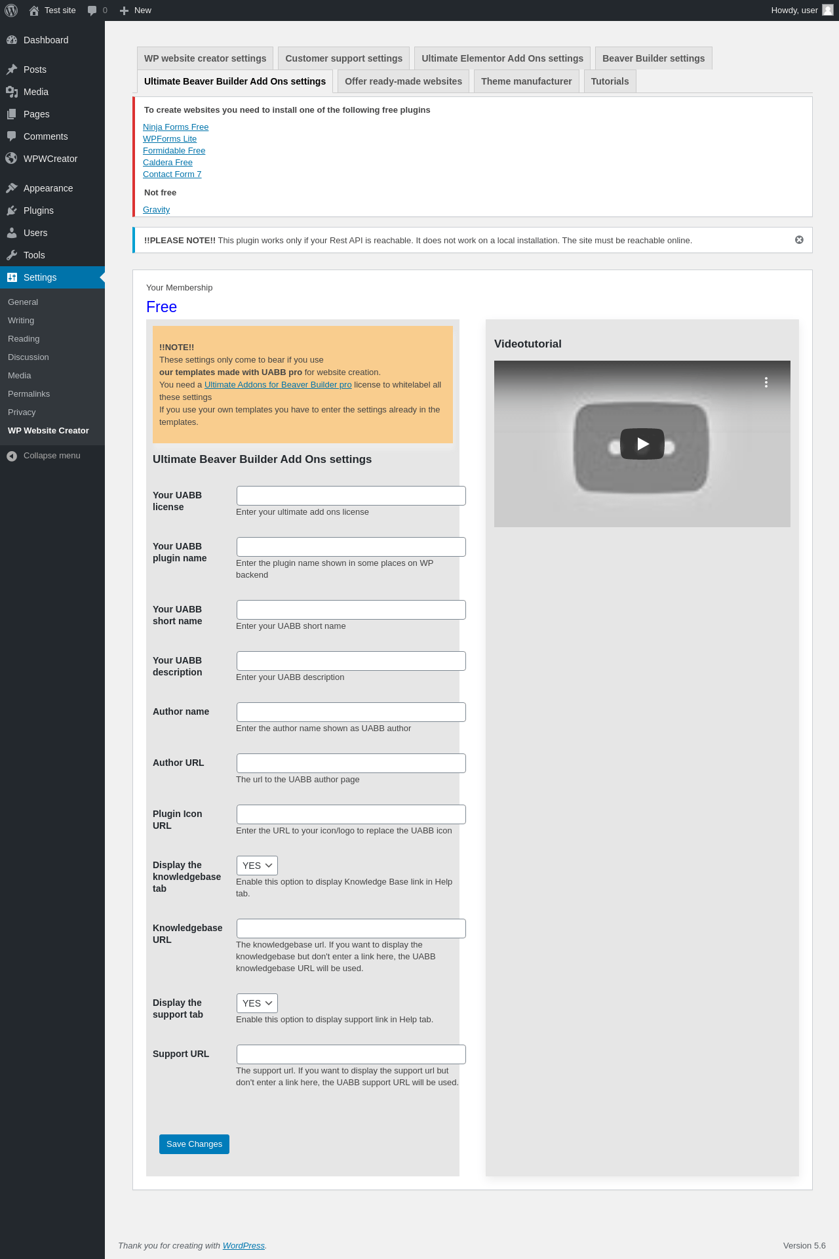Image resolution: width=839 pixels, height=1259 pixels.
Task: Click the Users person icon
Action: point(12,233)
